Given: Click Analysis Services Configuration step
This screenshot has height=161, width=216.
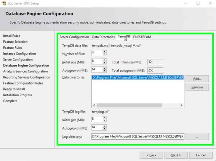Looking at the screenshot, I should pyautogui.click(x=25, y=71).
